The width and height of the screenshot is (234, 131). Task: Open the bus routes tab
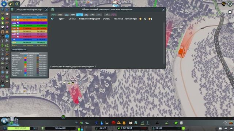pos(53,15)
